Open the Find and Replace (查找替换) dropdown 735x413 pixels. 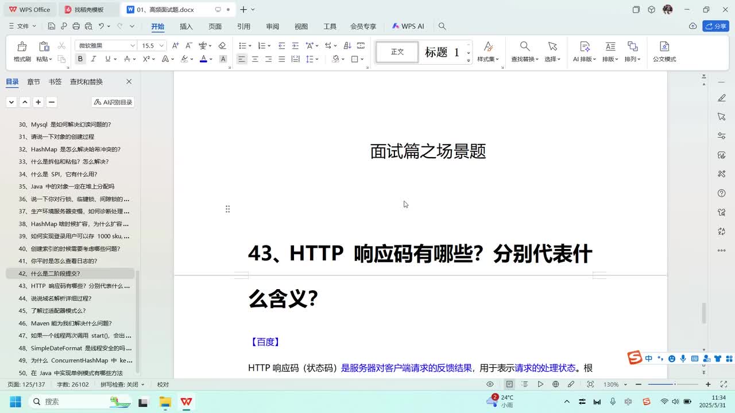[525, 59]
